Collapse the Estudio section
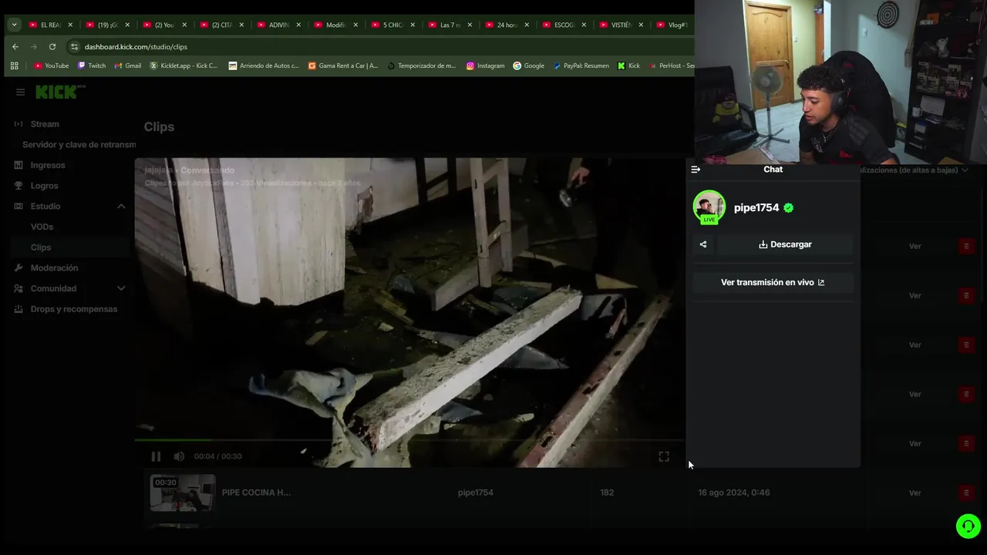Screen dimensions: 987x555 [121, 207]
